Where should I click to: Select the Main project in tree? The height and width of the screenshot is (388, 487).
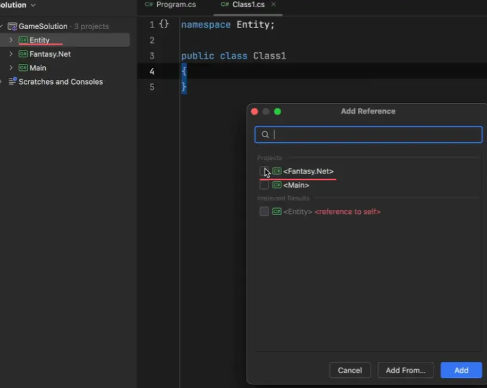[65, 67]
